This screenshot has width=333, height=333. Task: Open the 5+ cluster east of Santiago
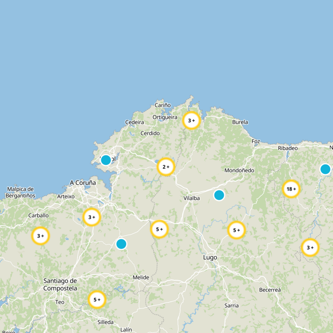tap(97, 299)
